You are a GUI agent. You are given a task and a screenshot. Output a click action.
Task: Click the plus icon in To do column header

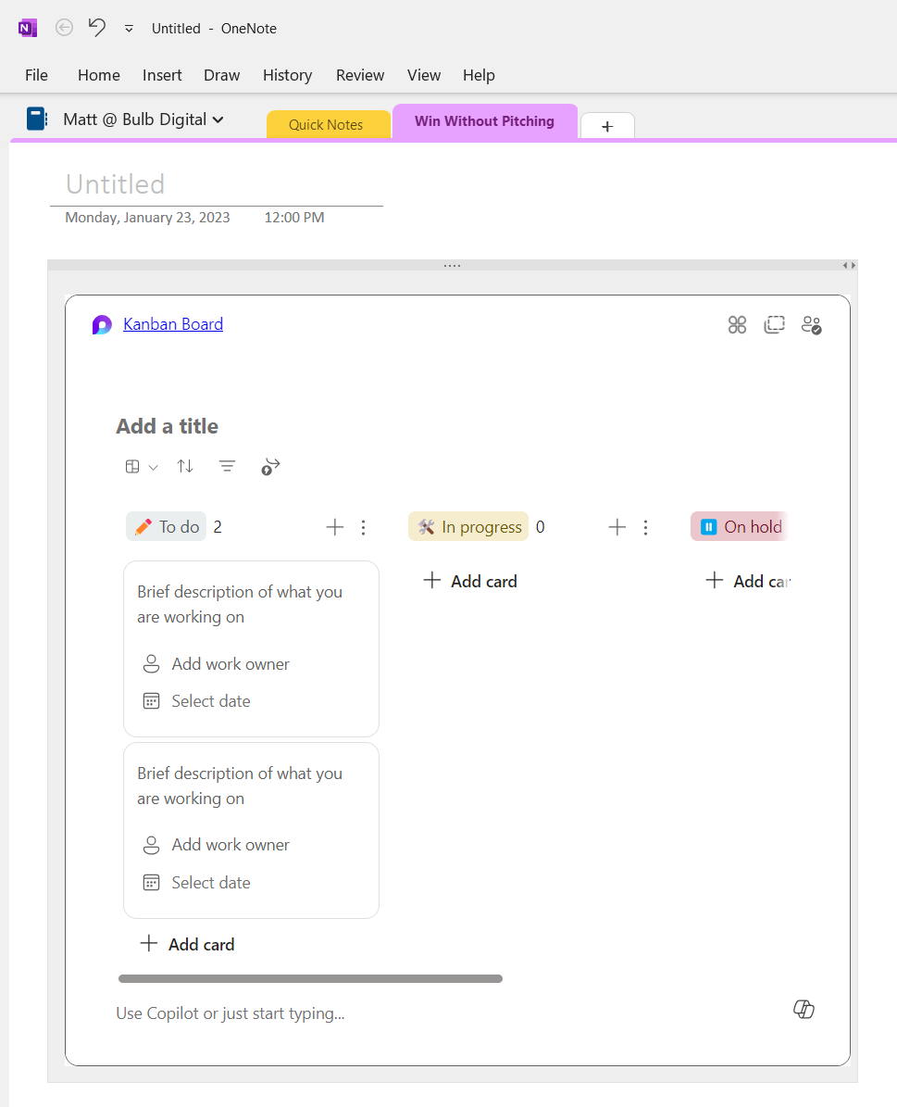click(x=334, y=527)
